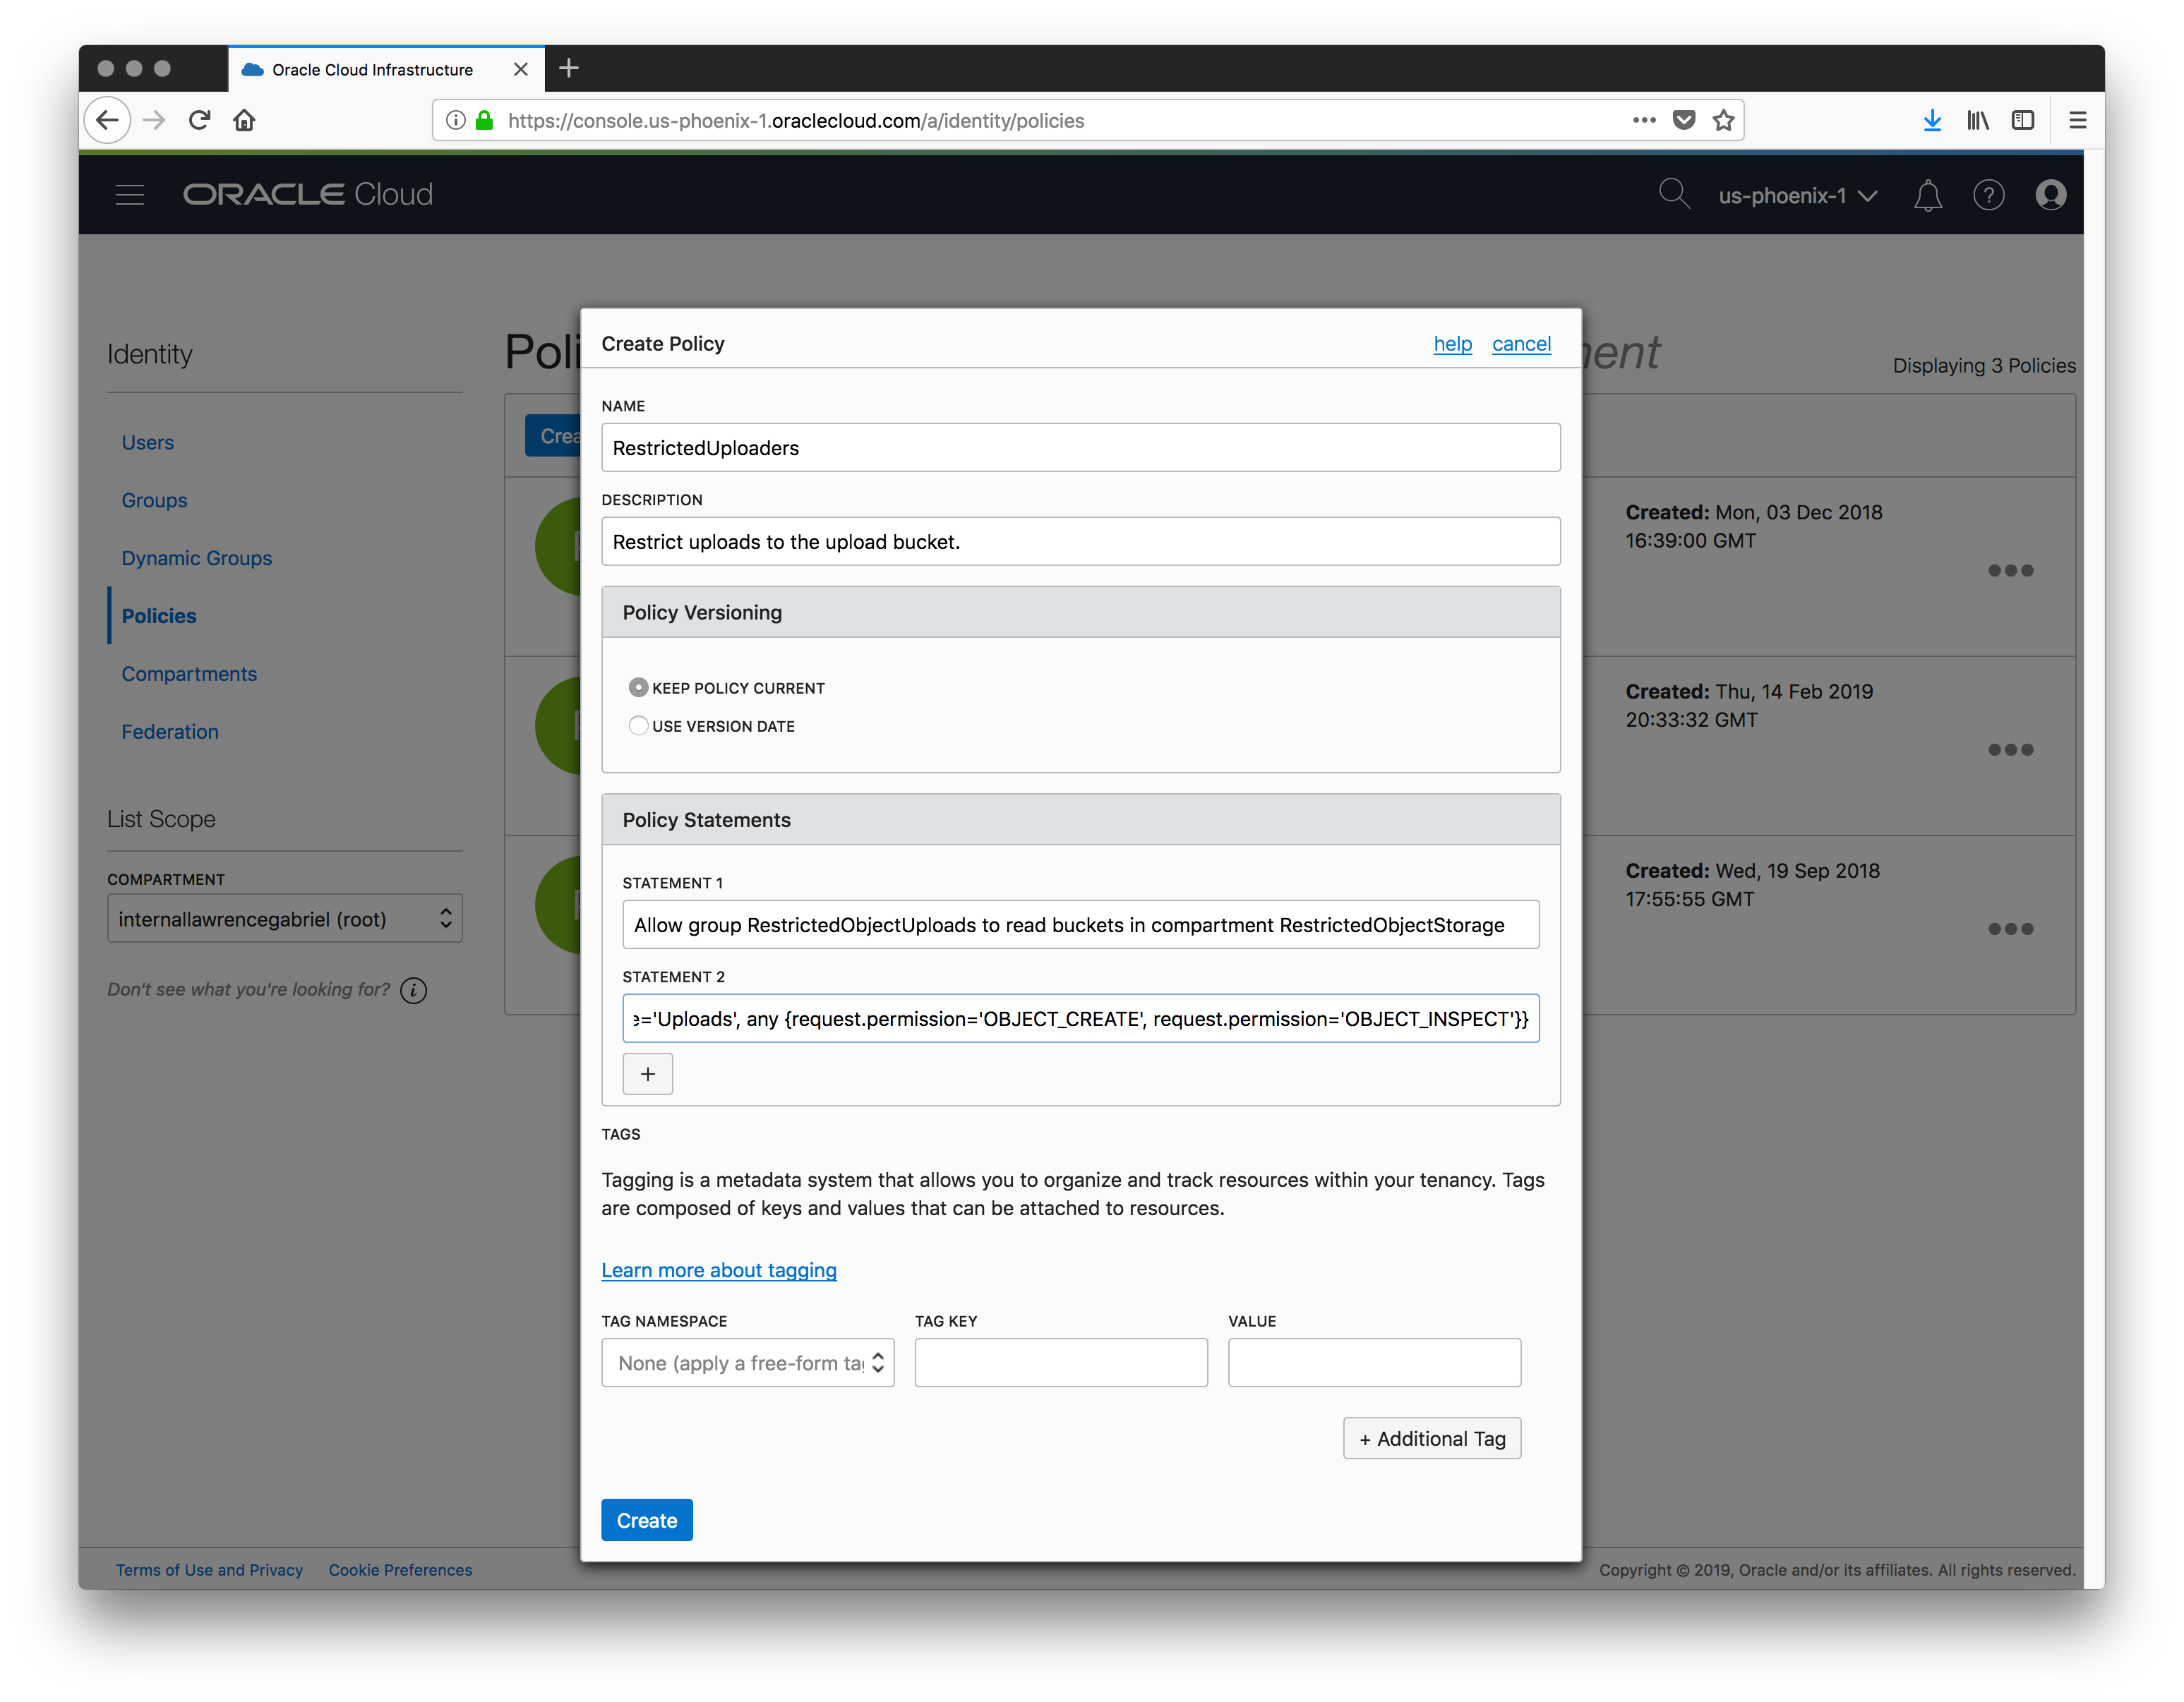Open the Compartment selector dropdown

[x=284, y=919]
